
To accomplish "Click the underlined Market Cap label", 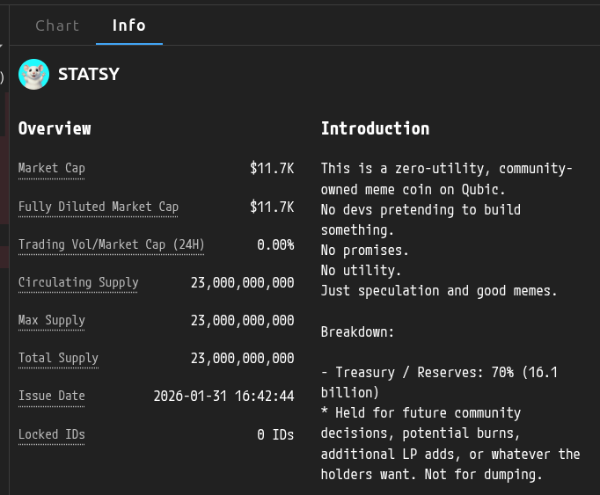I will pos(52,169).
